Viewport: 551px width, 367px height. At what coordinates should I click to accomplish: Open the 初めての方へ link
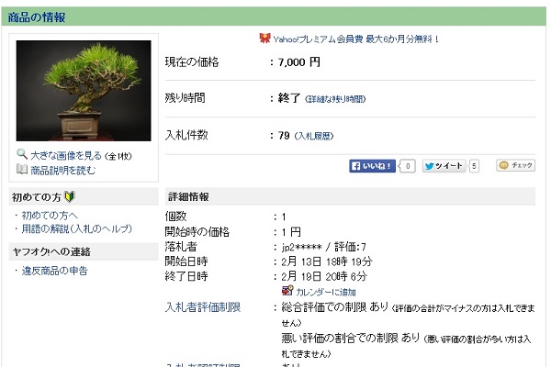[50, 216]
